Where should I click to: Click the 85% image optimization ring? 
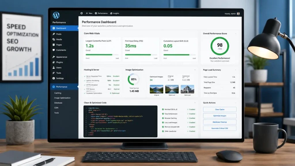click(134, 79)
